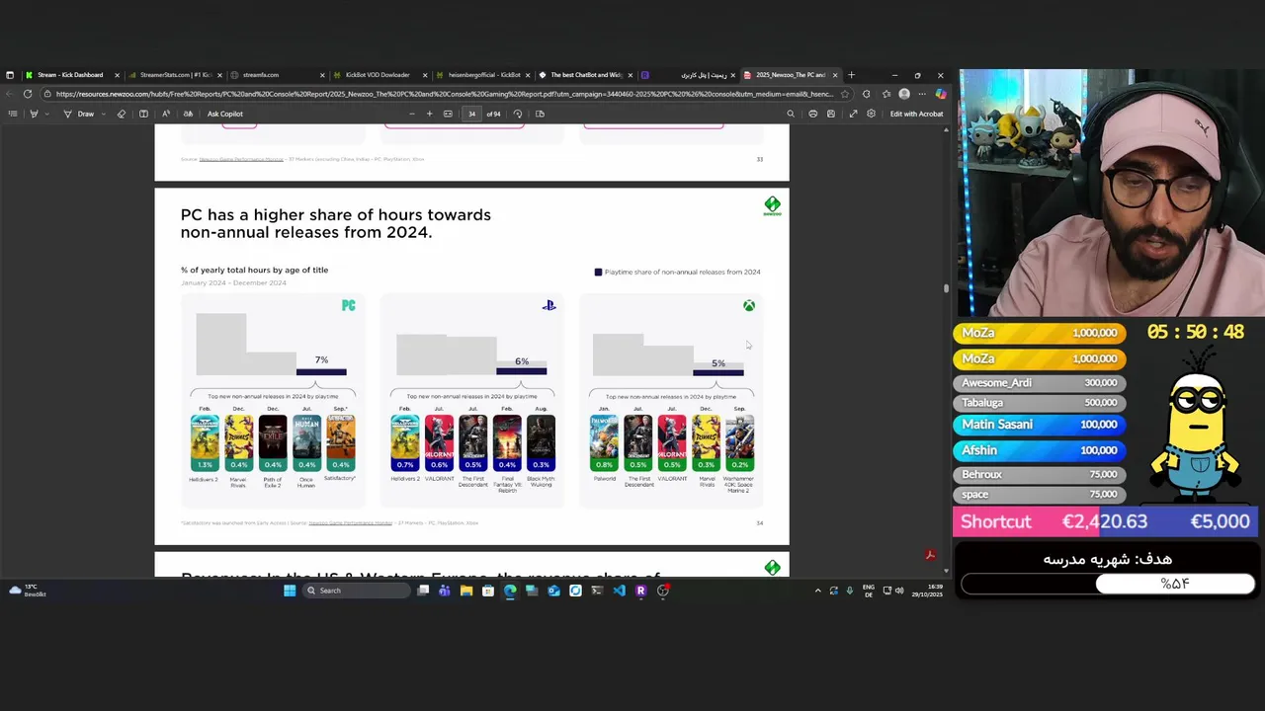Zoom in the PDF with plus icon

coord(429,114)
